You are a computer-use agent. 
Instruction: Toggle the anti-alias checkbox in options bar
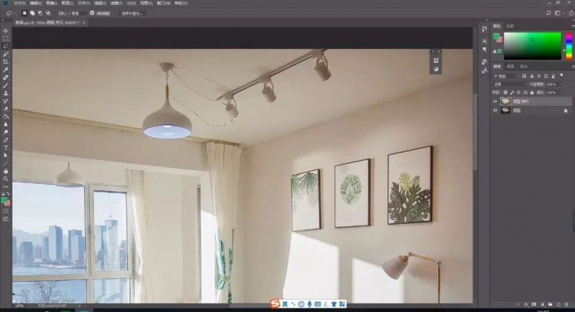point(92,13)
